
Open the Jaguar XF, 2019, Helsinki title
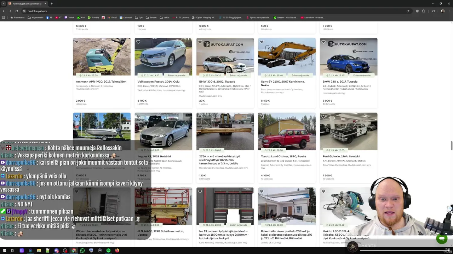[154, 156]
